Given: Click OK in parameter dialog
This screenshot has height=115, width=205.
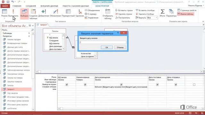Looking at the screenshot, I should (x=107, y=48).
